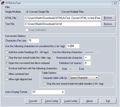This screenshot has width=120, height=107.
Task: Browse for the HTML File
Action: coord(109,18)
